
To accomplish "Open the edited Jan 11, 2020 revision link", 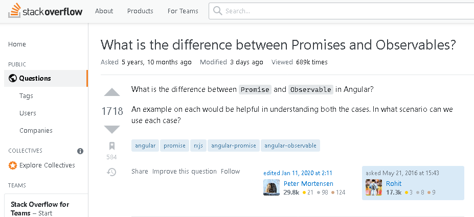I will [x=298, y=173].
